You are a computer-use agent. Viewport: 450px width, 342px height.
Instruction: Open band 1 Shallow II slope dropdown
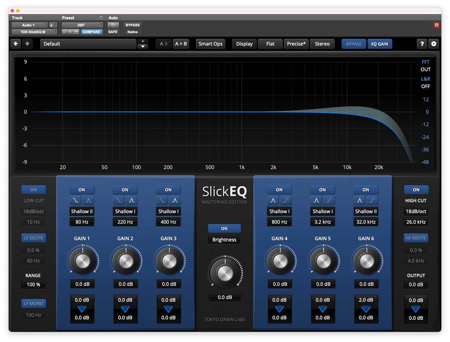click(82, 211)
